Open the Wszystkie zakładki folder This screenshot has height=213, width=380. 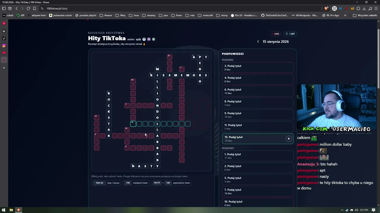365,15
